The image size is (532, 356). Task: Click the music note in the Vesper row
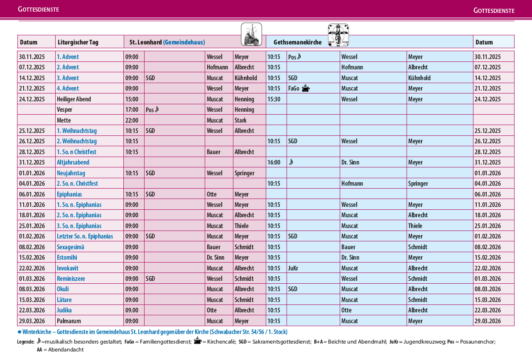[157, 109]
